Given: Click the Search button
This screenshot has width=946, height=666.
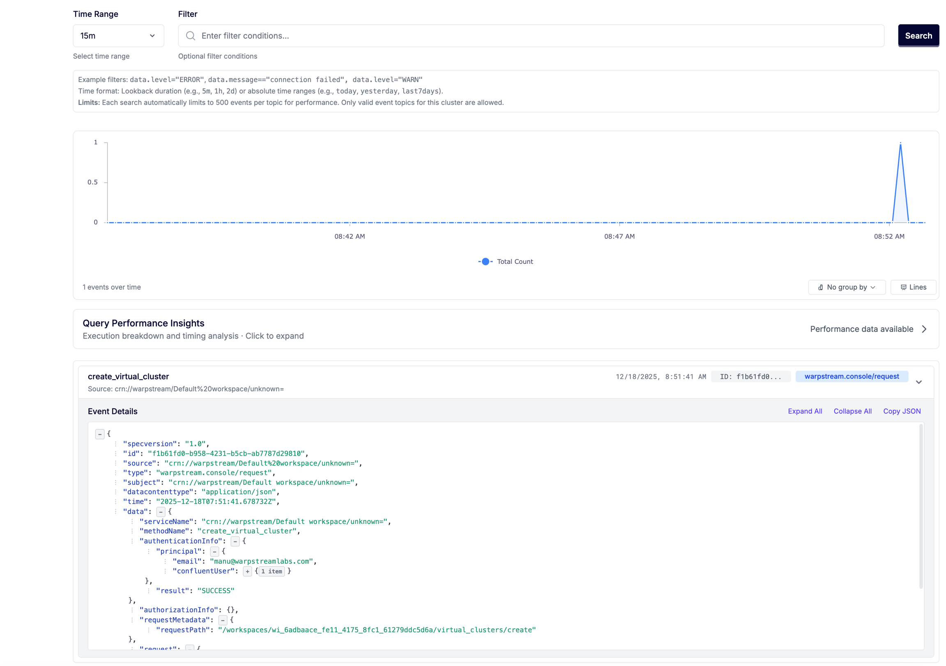Looking at the screenshot, I should point(918,36).
